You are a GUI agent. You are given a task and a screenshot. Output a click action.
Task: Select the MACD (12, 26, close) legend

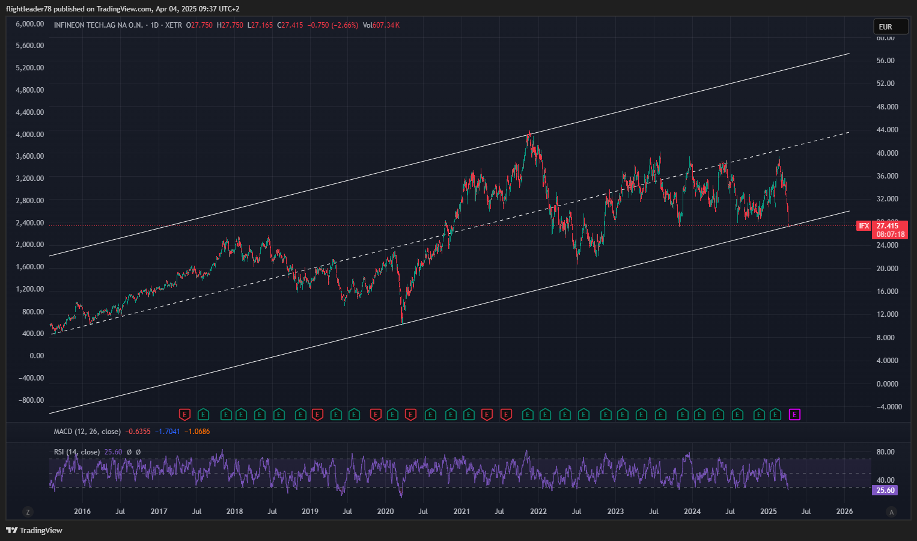(87, 432)
